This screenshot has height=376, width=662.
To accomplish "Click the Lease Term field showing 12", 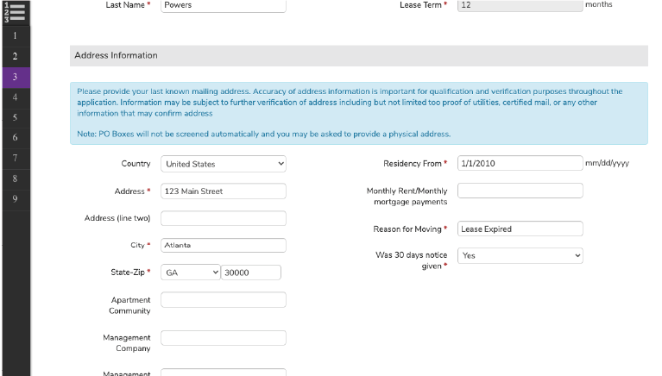I will tap(520, 5).
